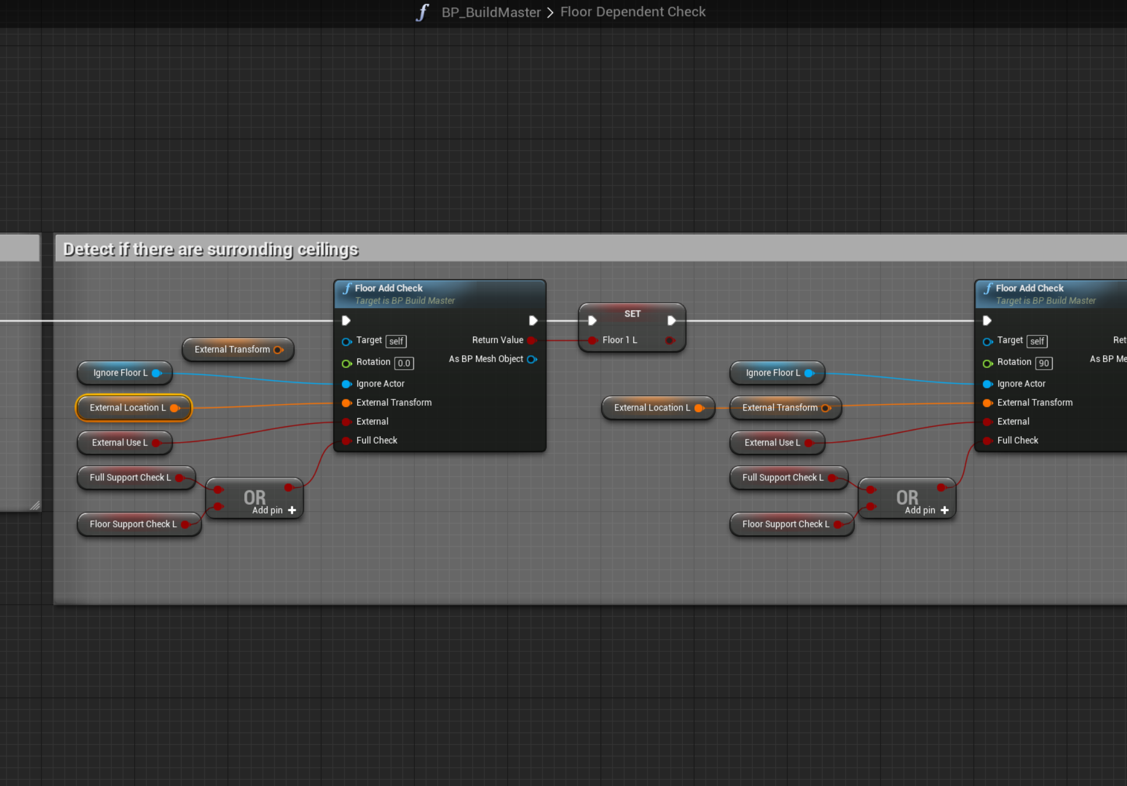Open BP_BuildMaster in the breadcrumb
Image resolution: width=1127 pixels, height=786 pixels.
click(491, 12)
